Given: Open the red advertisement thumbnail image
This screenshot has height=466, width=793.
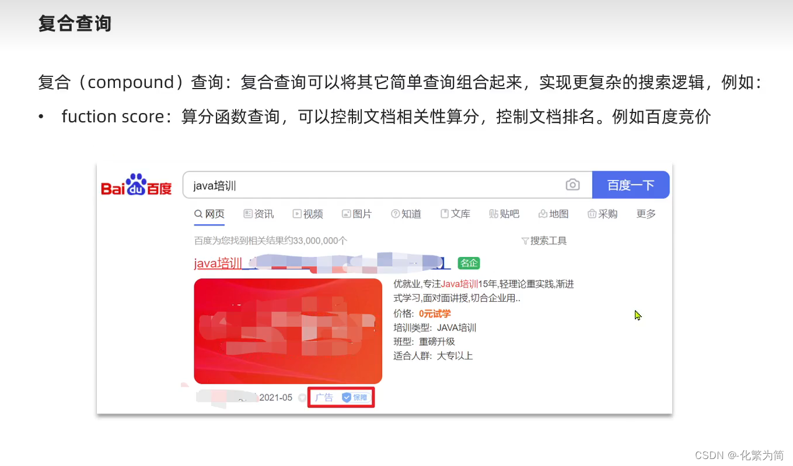Looking at the screenshot, I should click(x=288, y=331).
